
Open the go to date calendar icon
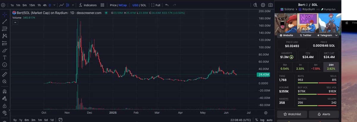60,120
